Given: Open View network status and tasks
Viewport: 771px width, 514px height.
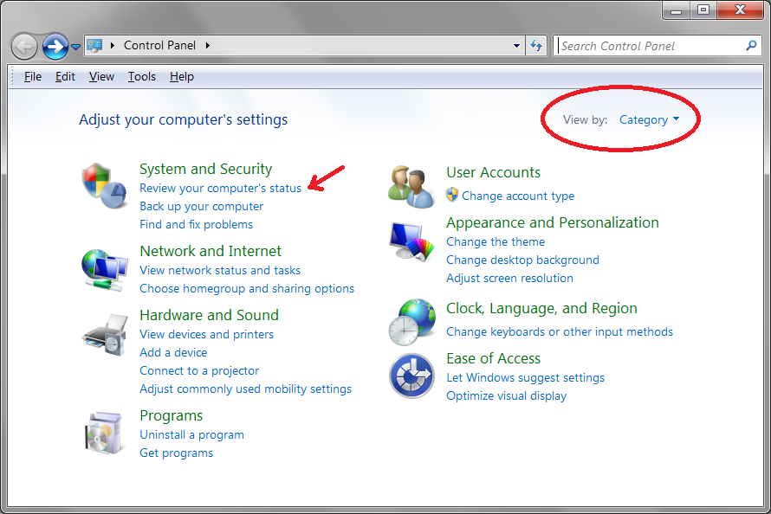Looking at the screenshot, I should tap(220, 270).
